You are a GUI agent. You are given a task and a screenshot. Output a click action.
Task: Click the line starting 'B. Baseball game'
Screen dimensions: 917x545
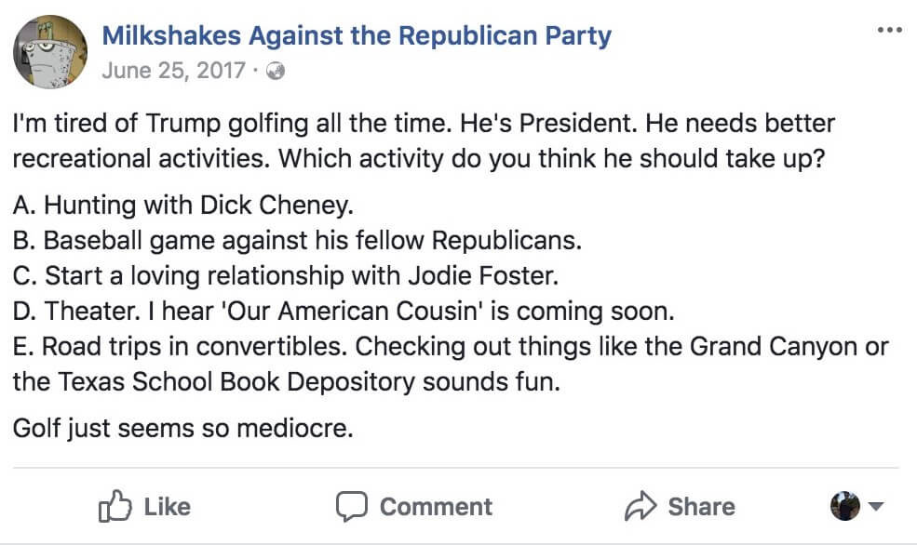click(x=298, y=241)
